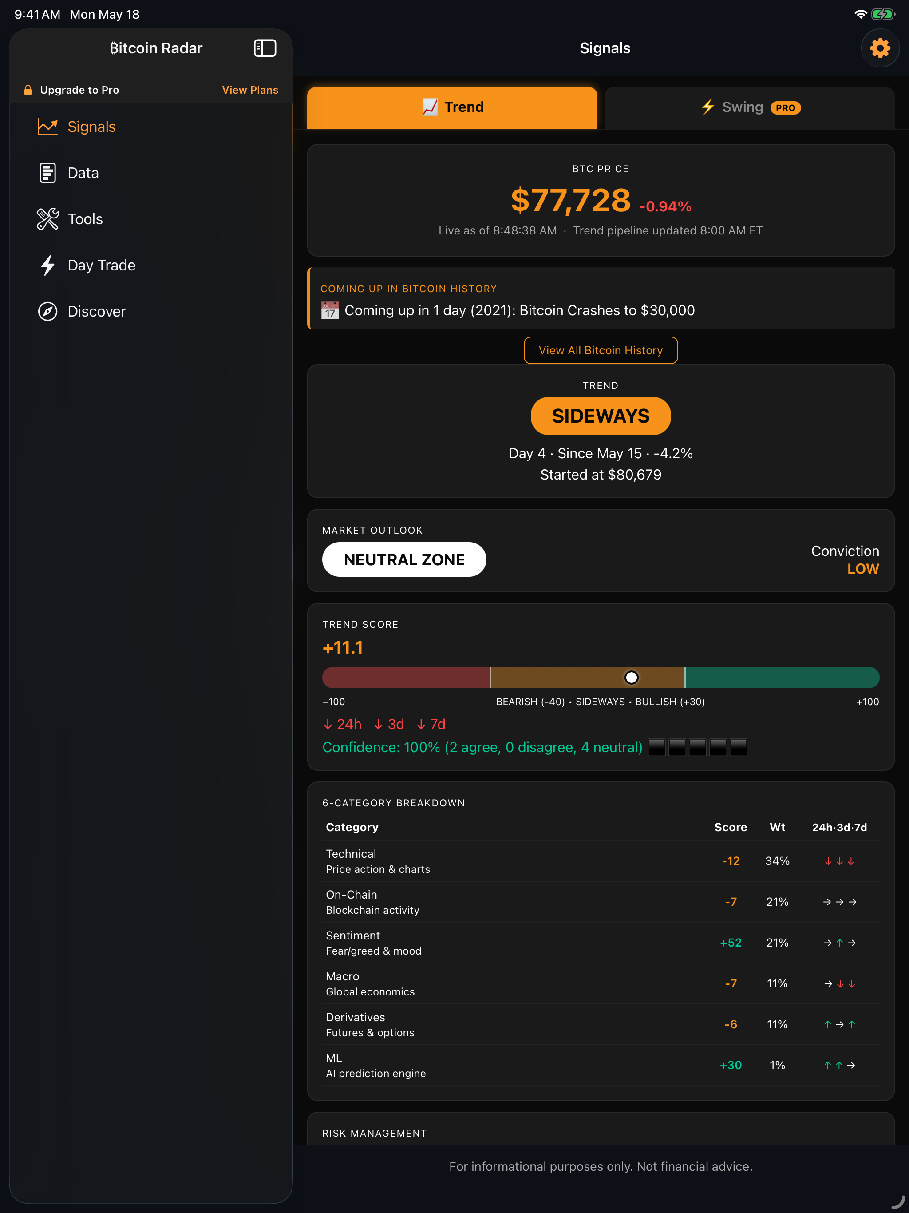This screenshot has height=1213, width=909.
Task: Tap the Category column header
Action: pyautogui.click(x=352, y=827)
